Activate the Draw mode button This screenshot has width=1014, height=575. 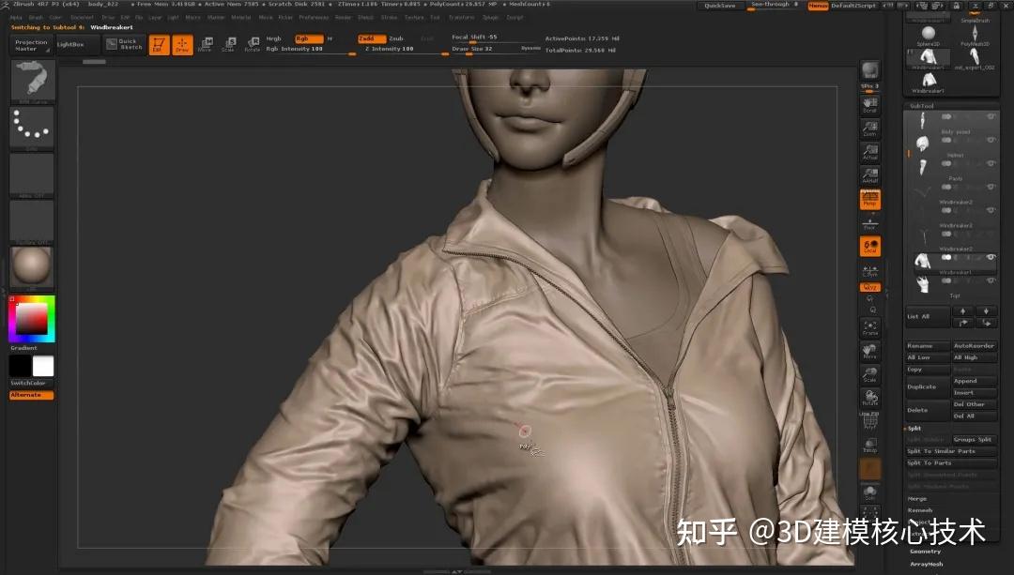182,45
